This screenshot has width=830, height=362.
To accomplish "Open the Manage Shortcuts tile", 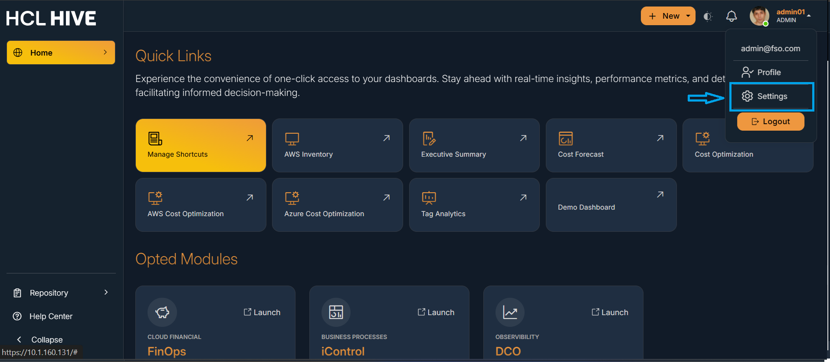I will (200, 145).
